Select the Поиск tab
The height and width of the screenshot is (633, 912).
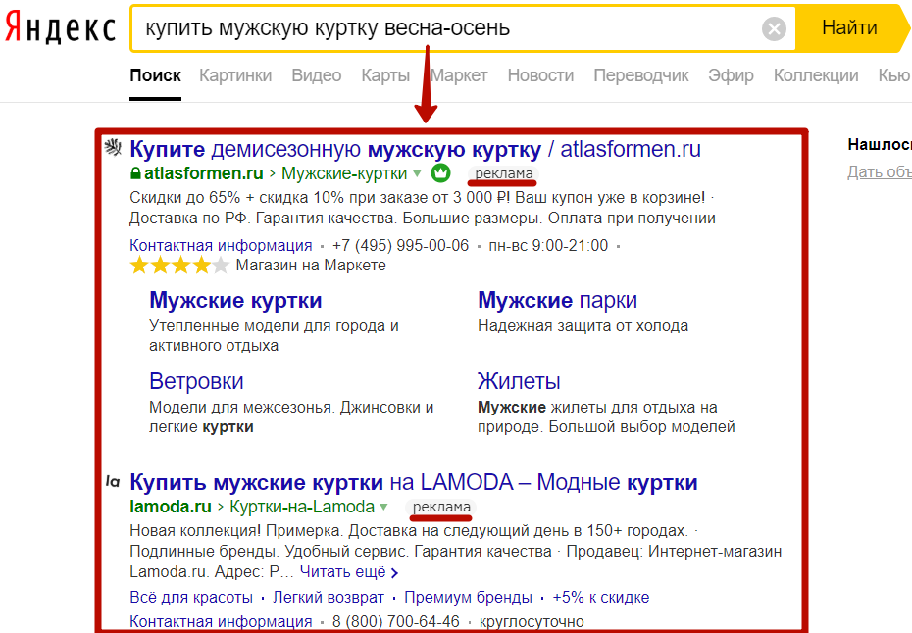coord(155,75)
